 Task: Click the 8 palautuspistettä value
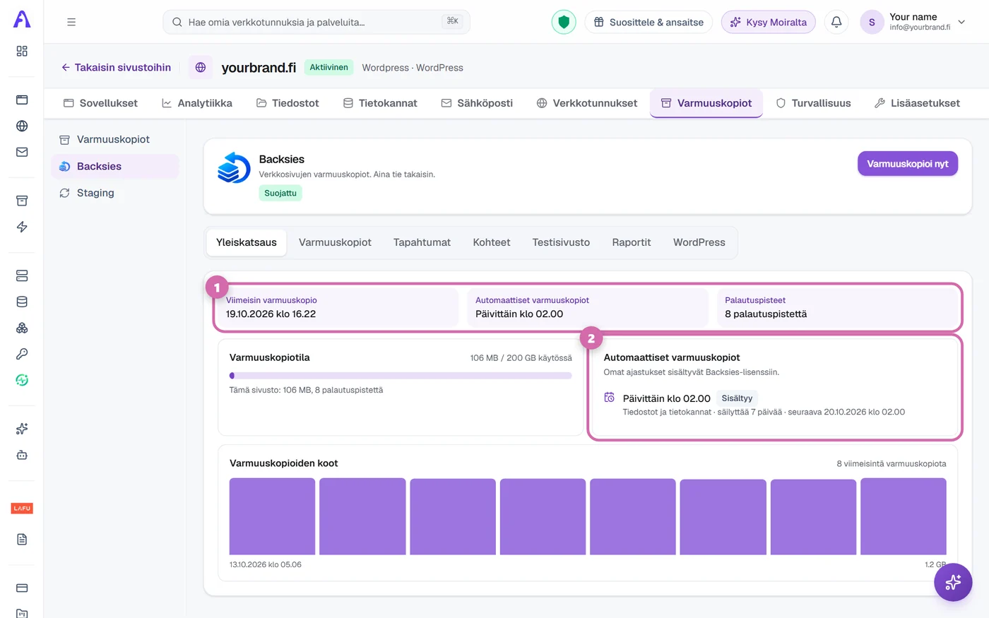click(766, 314)
